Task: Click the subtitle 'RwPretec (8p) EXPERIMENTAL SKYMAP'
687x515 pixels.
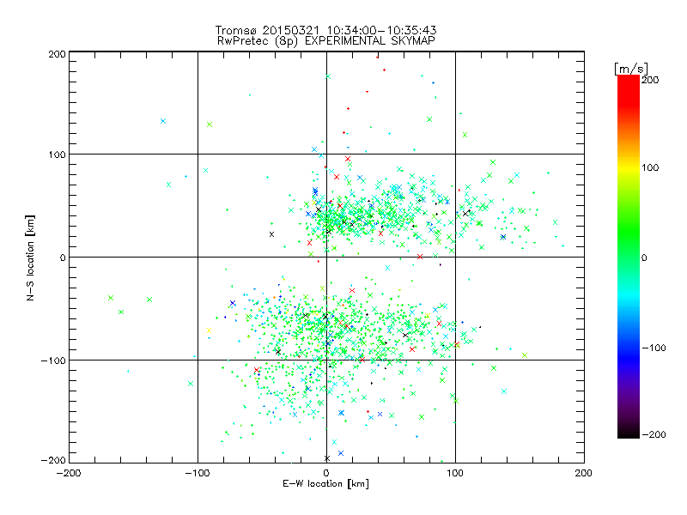Action: (325, 41)
